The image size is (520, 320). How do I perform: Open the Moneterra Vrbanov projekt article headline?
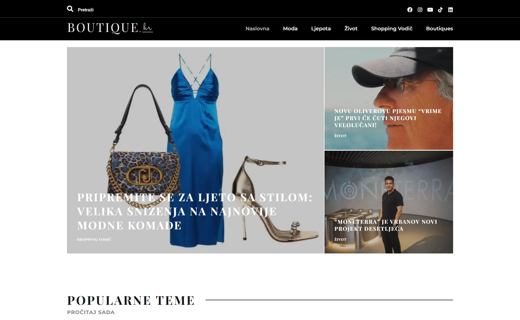point(385,225)
